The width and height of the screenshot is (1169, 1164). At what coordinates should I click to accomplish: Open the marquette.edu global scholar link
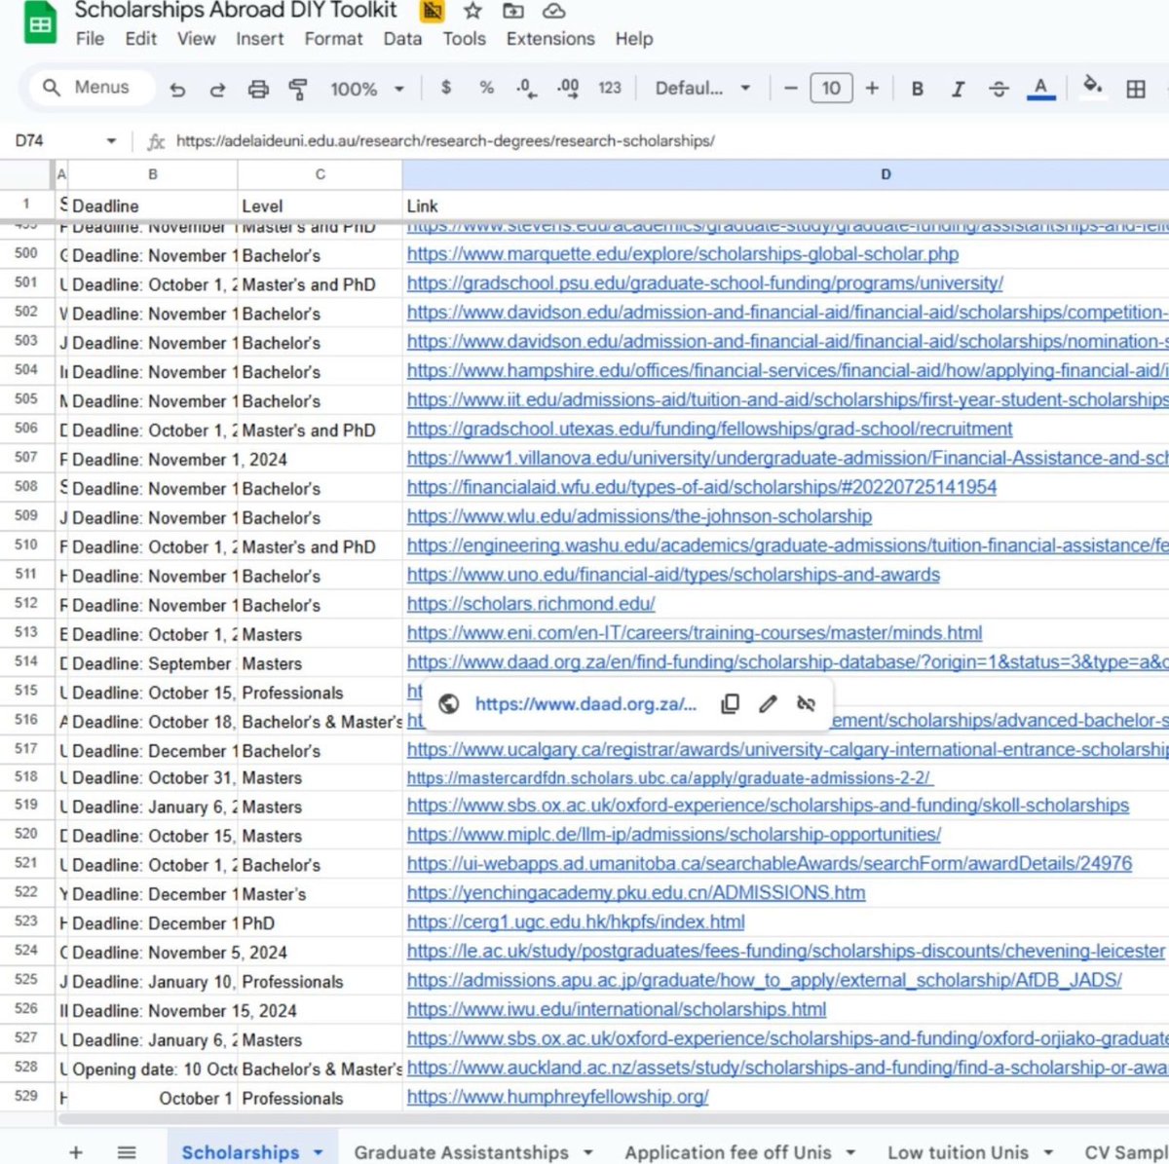click(683, 254)
